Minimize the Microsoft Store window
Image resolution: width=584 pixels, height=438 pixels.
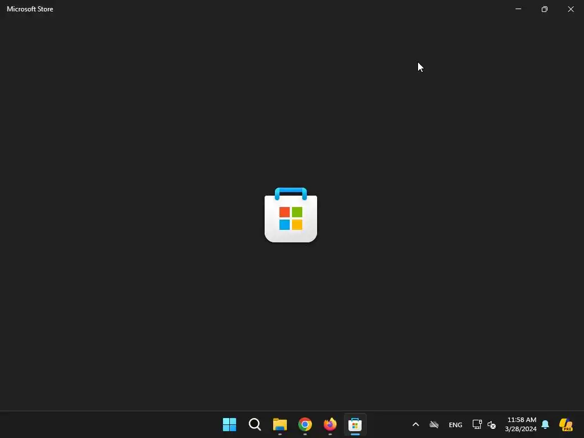tap(518, 9)
